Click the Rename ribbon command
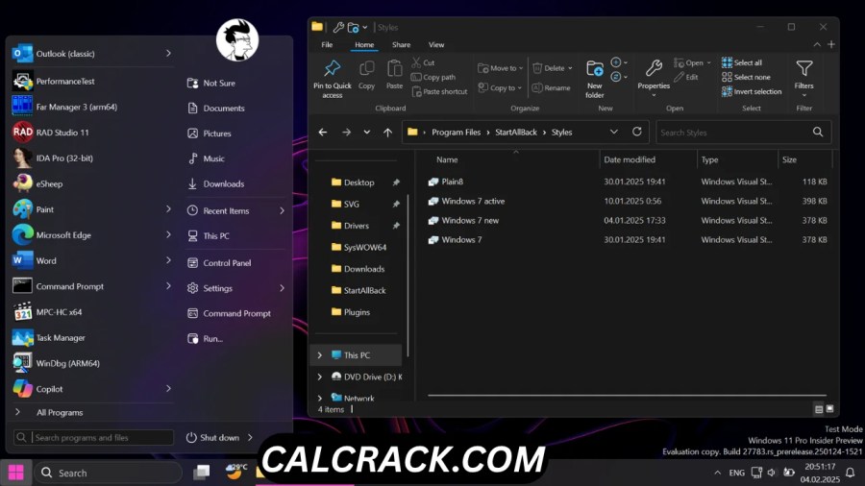The height and width of the screenshot is (486, 865). point(551,87)
